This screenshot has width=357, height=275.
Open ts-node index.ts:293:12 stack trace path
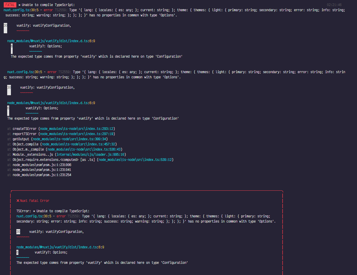pos(77,129)
